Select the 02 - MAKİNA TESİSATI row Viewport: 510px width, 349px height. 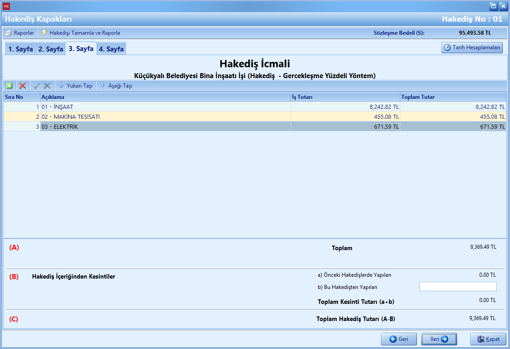click(165, 117)
